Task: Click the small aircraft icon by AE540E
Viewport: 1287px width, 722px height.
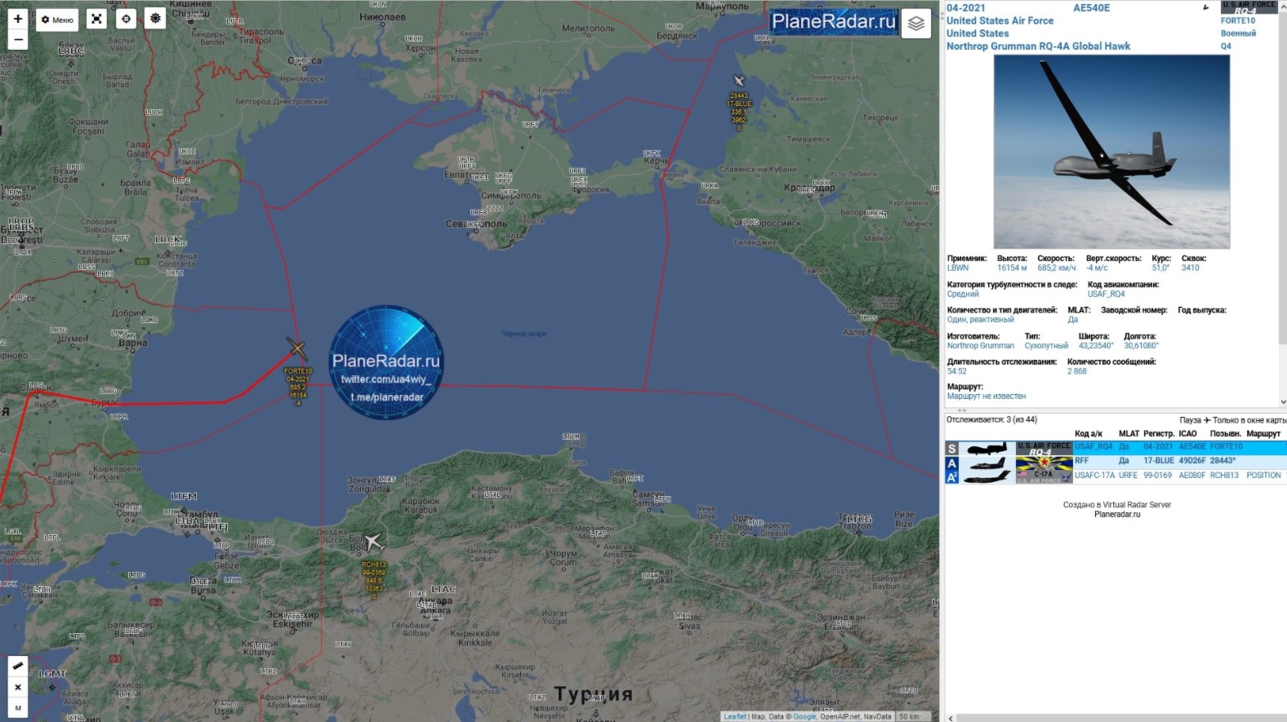Action: (x=1206, y=8)
